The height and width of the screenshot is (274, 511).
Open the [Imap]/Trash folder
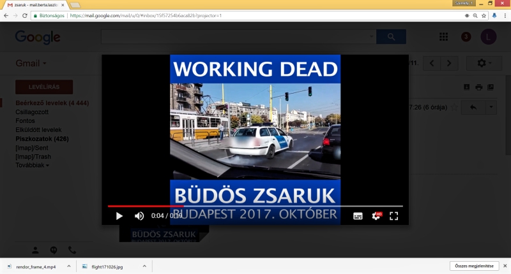[33, 157]
